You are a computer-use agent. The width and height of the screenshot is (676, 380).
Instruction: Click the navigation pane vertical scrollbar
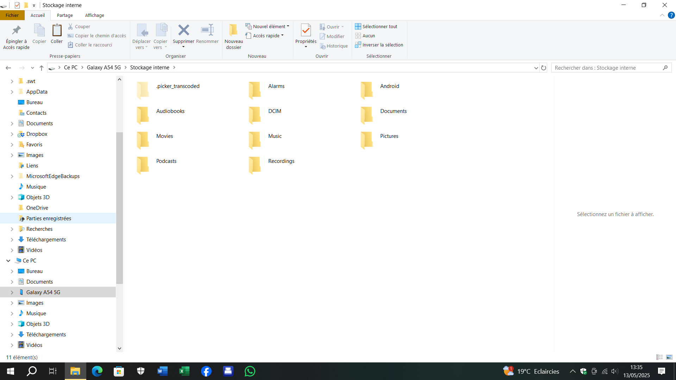point(119,208)
